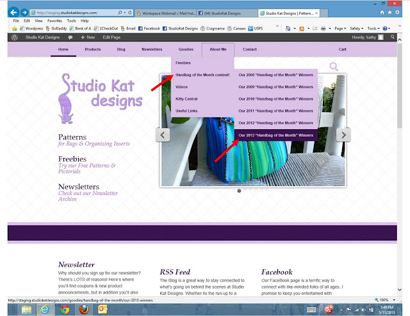Screen dimensions: 410x316
Task: Launch Firefox from the taskbar
Action: click(84, 310)
